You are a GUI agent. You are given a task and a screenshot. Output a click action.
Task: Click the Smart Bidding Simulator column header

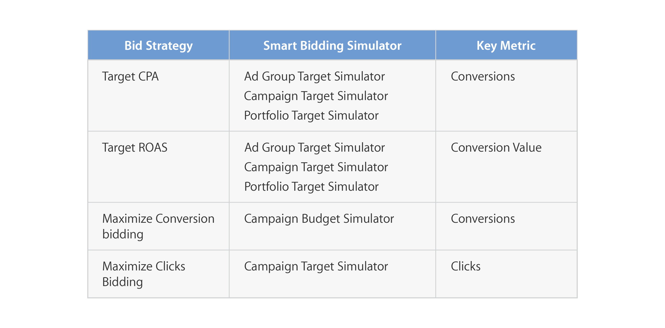[332, 45]
